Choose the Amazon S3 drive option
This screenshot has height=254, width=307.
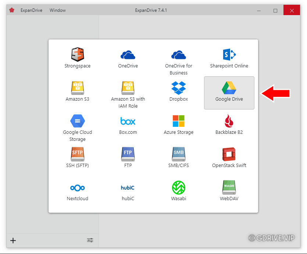tap(77, 91)
